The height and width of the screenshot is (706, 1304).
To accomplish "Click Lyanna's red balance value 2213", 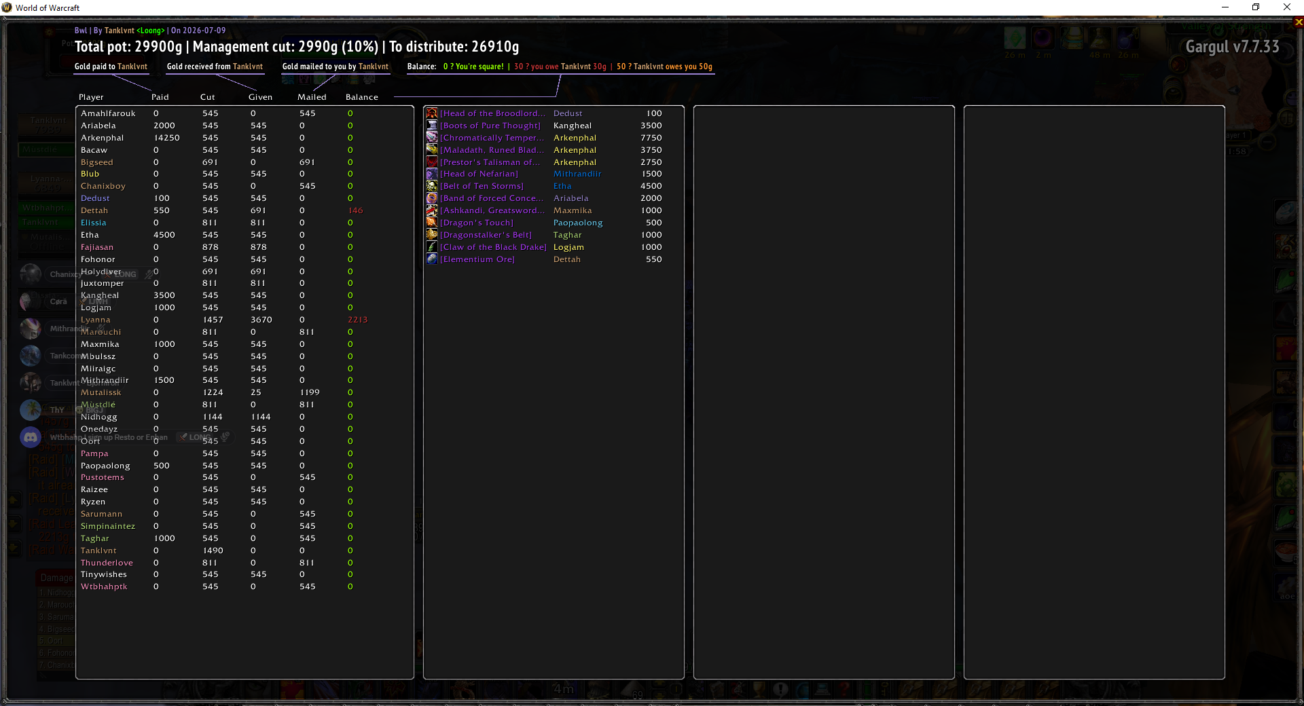I will (x=358, y=320).
